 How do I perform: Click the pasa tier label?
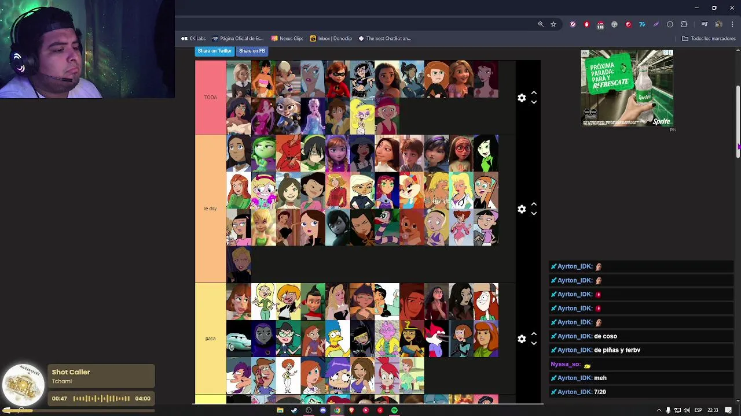(x=210, y=339)
